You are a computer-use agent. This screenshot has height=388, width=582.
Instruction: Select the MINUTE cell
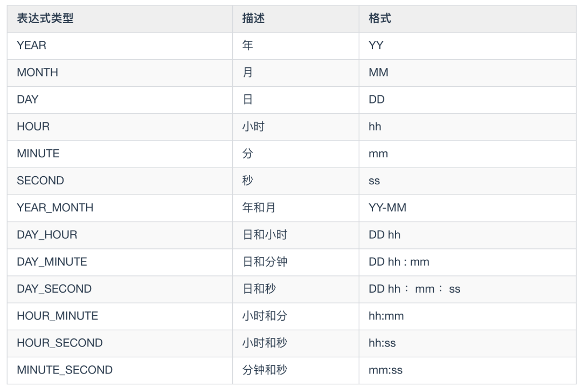(38, 154)
